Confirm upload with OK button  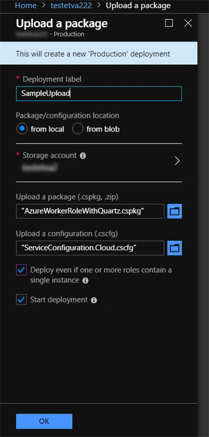pyautogui.click(x=44, y=421)
